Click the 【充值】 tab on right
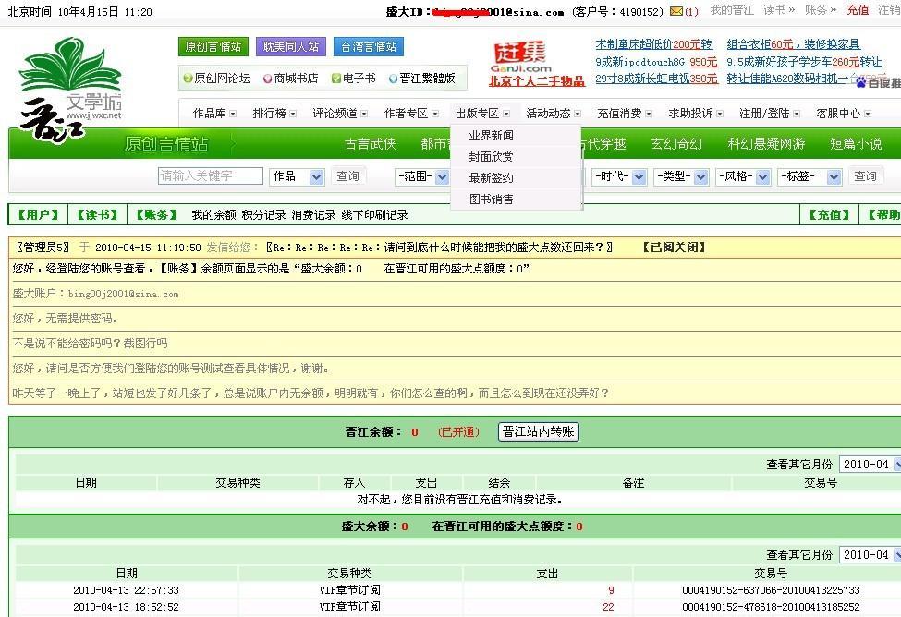 (829, 215)
